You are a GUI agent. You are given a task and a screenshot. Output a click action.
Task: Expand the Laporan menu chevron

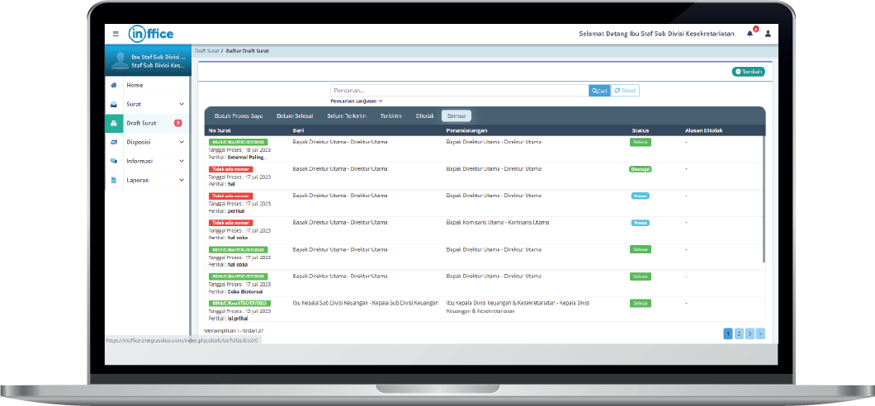[x=182, y=180]
